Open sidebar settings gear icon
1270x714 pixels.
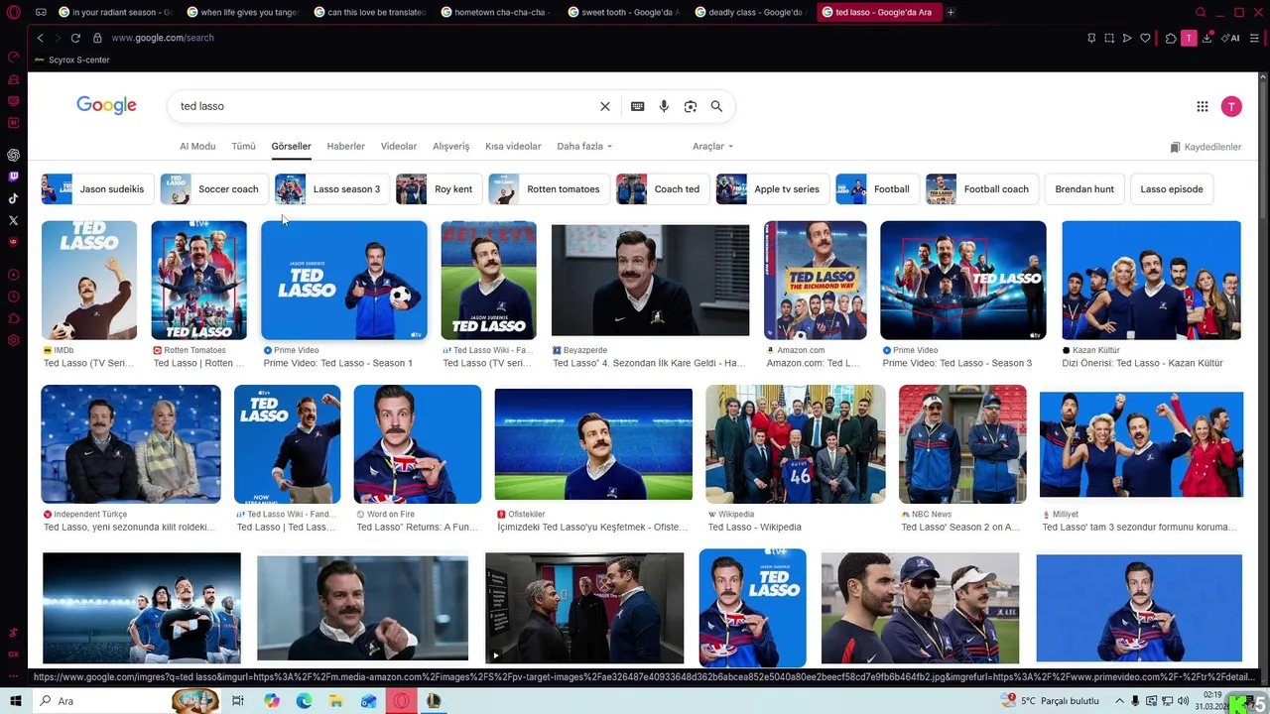(x=14, y=340)
